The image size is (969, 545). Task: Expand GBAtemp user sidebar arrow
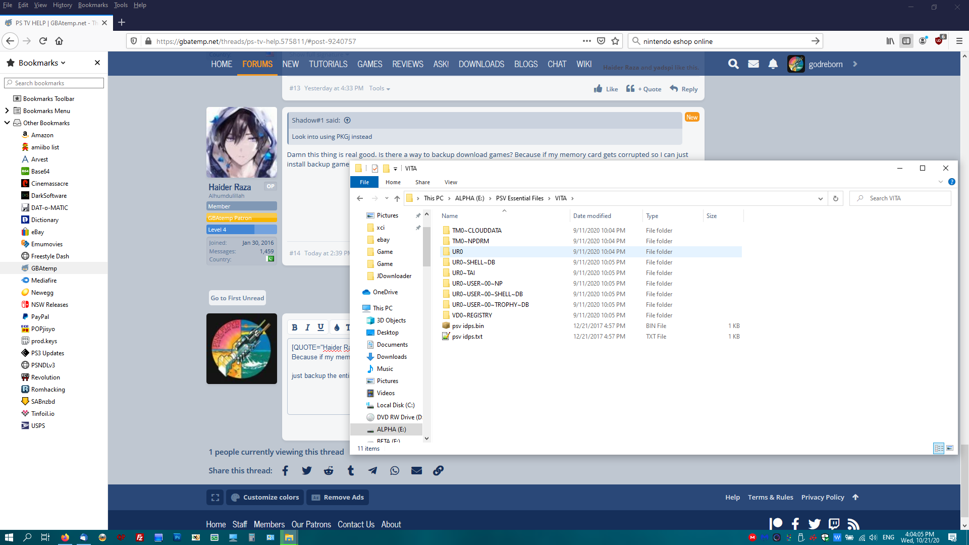(x=855, y=64)
